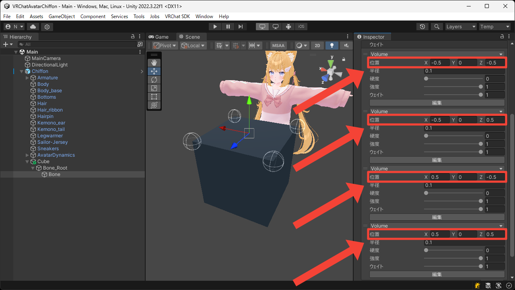
Task: Open the Pivot handle position dropdown
Action: point(165,46)
